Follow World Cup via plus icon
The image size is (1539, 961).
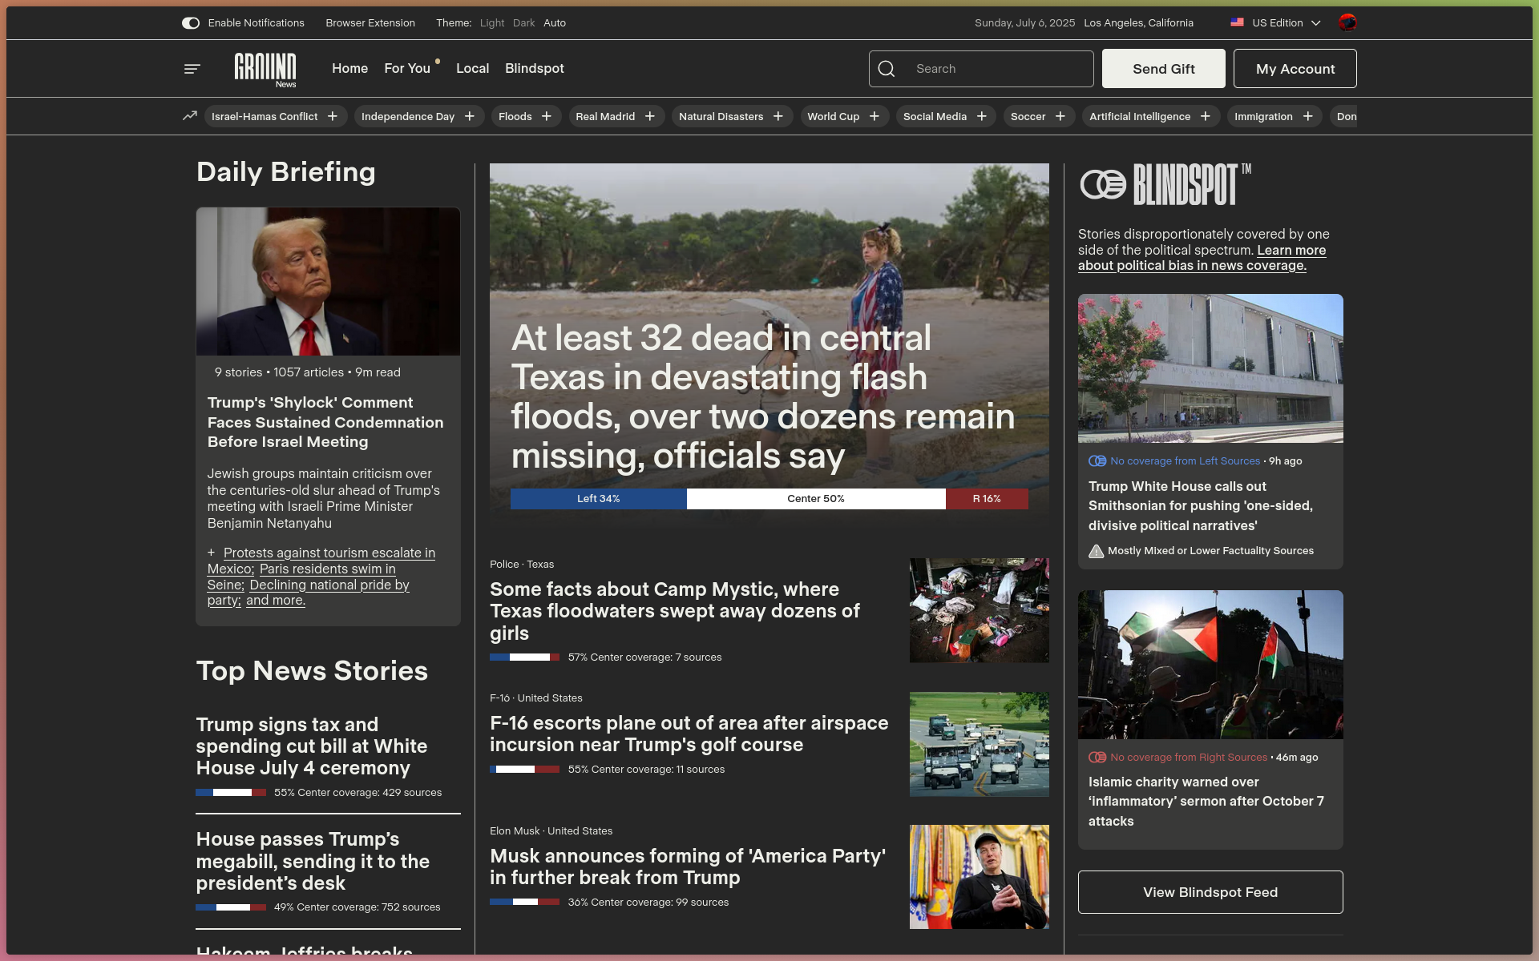pyautogui.click(x=875, y=116)
